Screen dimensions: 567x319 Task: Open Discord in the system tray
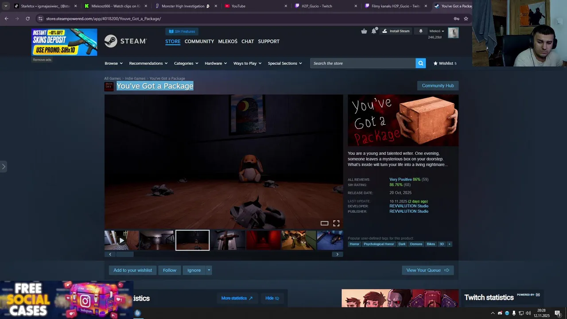coord(500,313)
